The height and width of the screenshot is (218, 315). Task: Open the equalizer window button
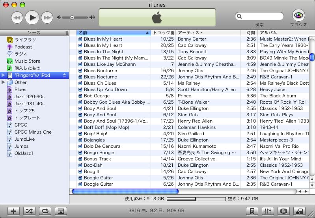tap(268, 211)
